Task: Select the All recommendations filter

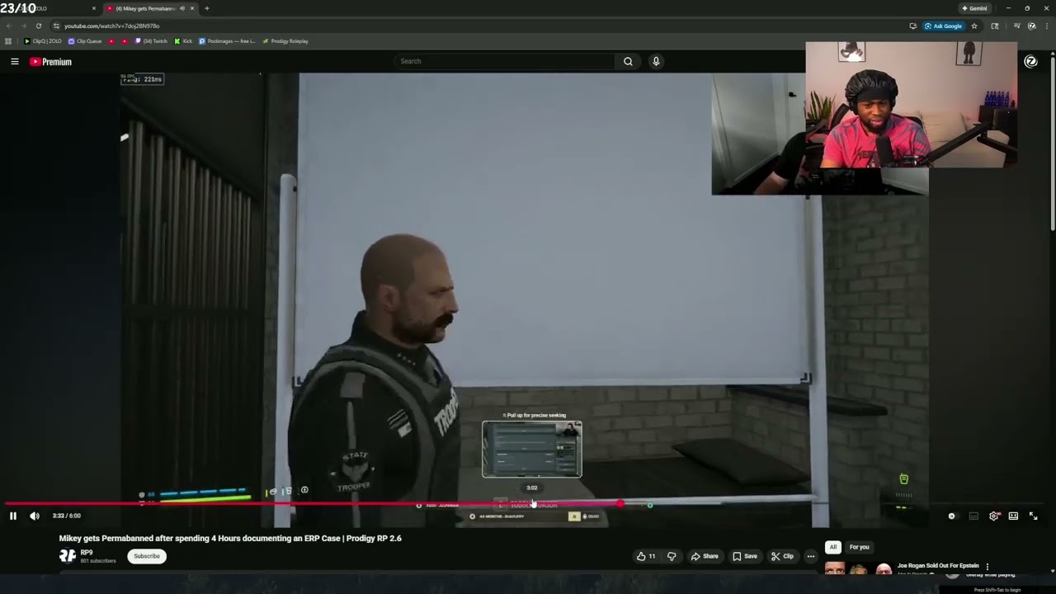Action: pos(833,547)
